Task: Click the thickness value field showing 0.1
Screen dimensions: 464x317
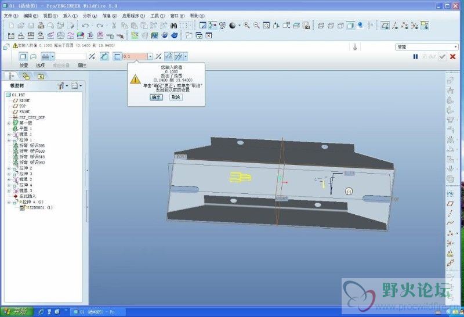Action: (135, 56)
